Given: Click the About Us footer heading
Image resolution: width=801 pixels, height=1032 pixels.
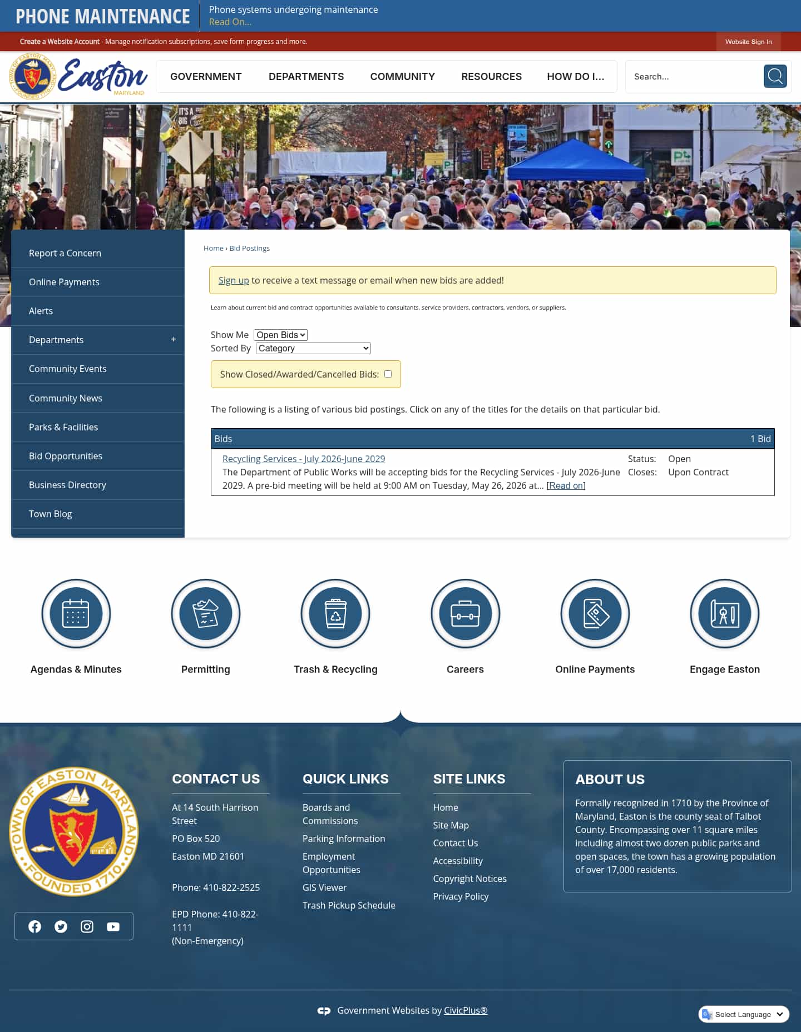Looking at the screenshot, I should point(610,780).
